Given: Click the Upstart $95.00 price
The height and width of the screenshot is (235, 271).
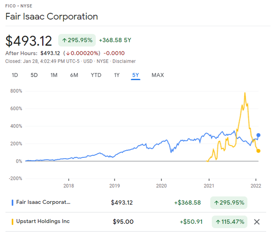Looking at the screenshot, I should point(123,222).
